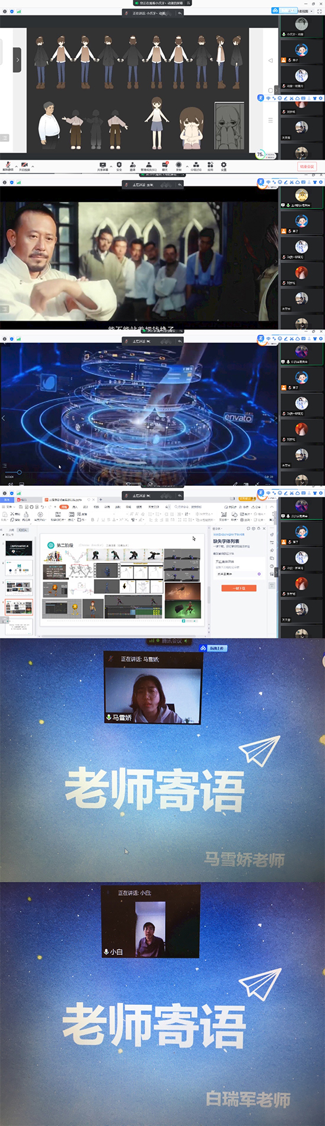
Task: Tick the small checkbox right of character sheet
Action: coord(270,90)
